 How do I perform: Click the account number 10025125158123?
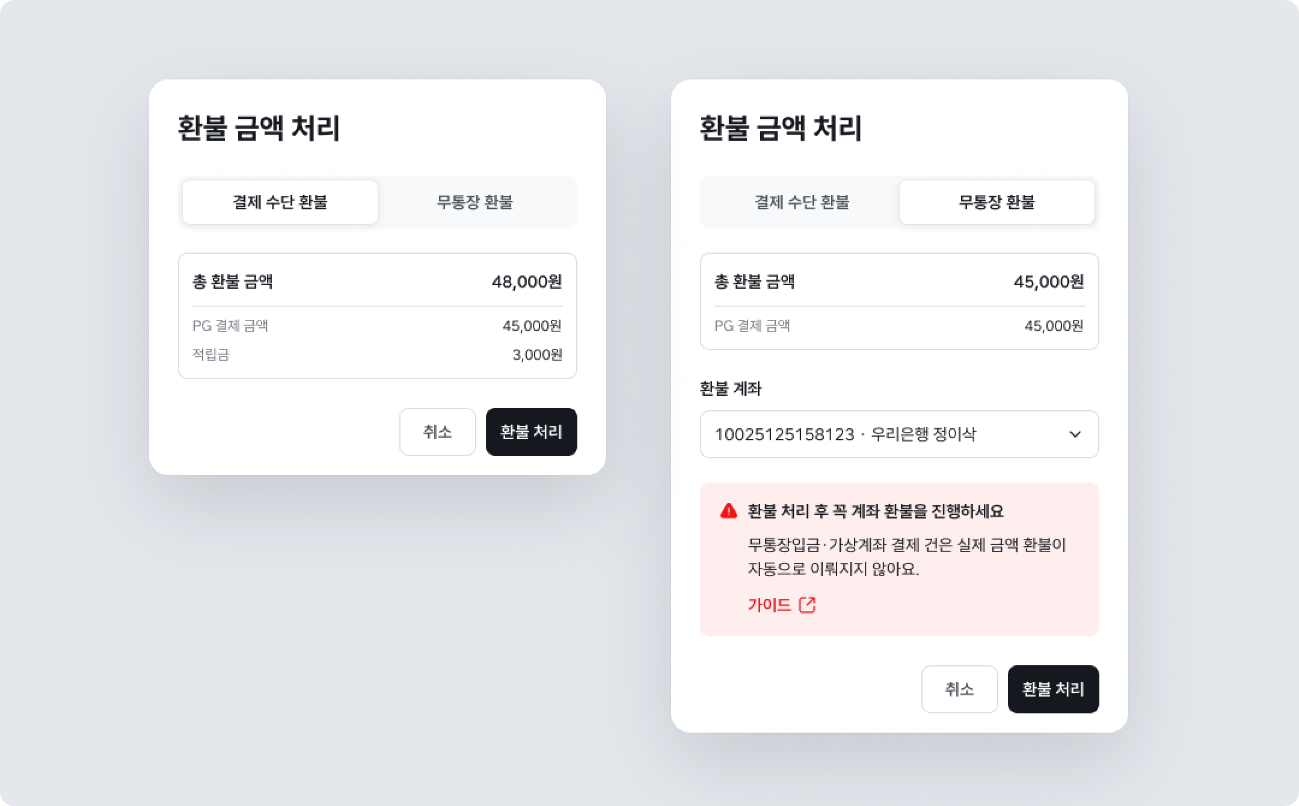click(784, 434)
